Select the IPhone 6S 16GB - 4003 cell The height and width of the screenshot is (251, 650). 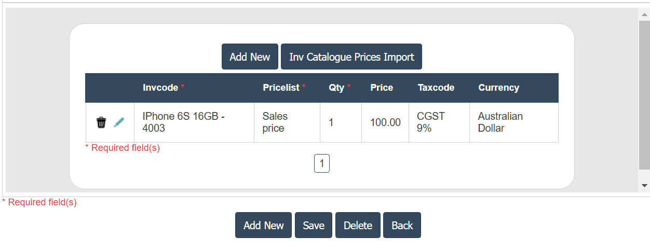(183, 122)
